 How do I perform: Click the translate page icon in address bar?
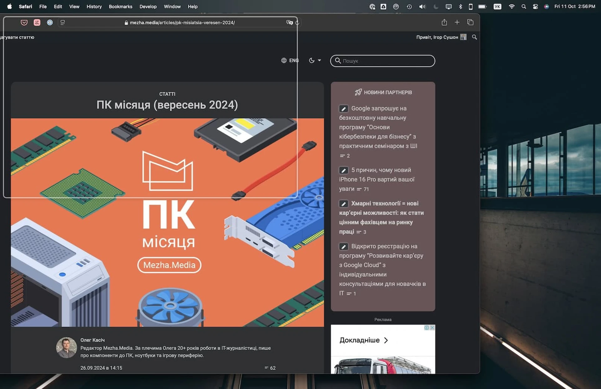click(290, 23)
